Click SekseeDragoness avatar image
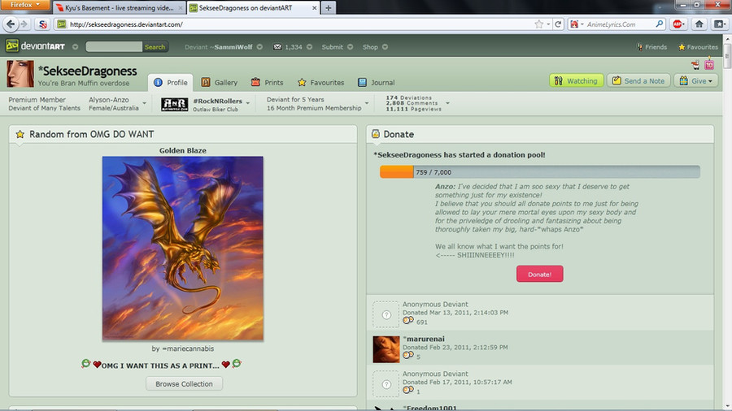The height and width of the screenshot is (411, 732). [20, 74]
